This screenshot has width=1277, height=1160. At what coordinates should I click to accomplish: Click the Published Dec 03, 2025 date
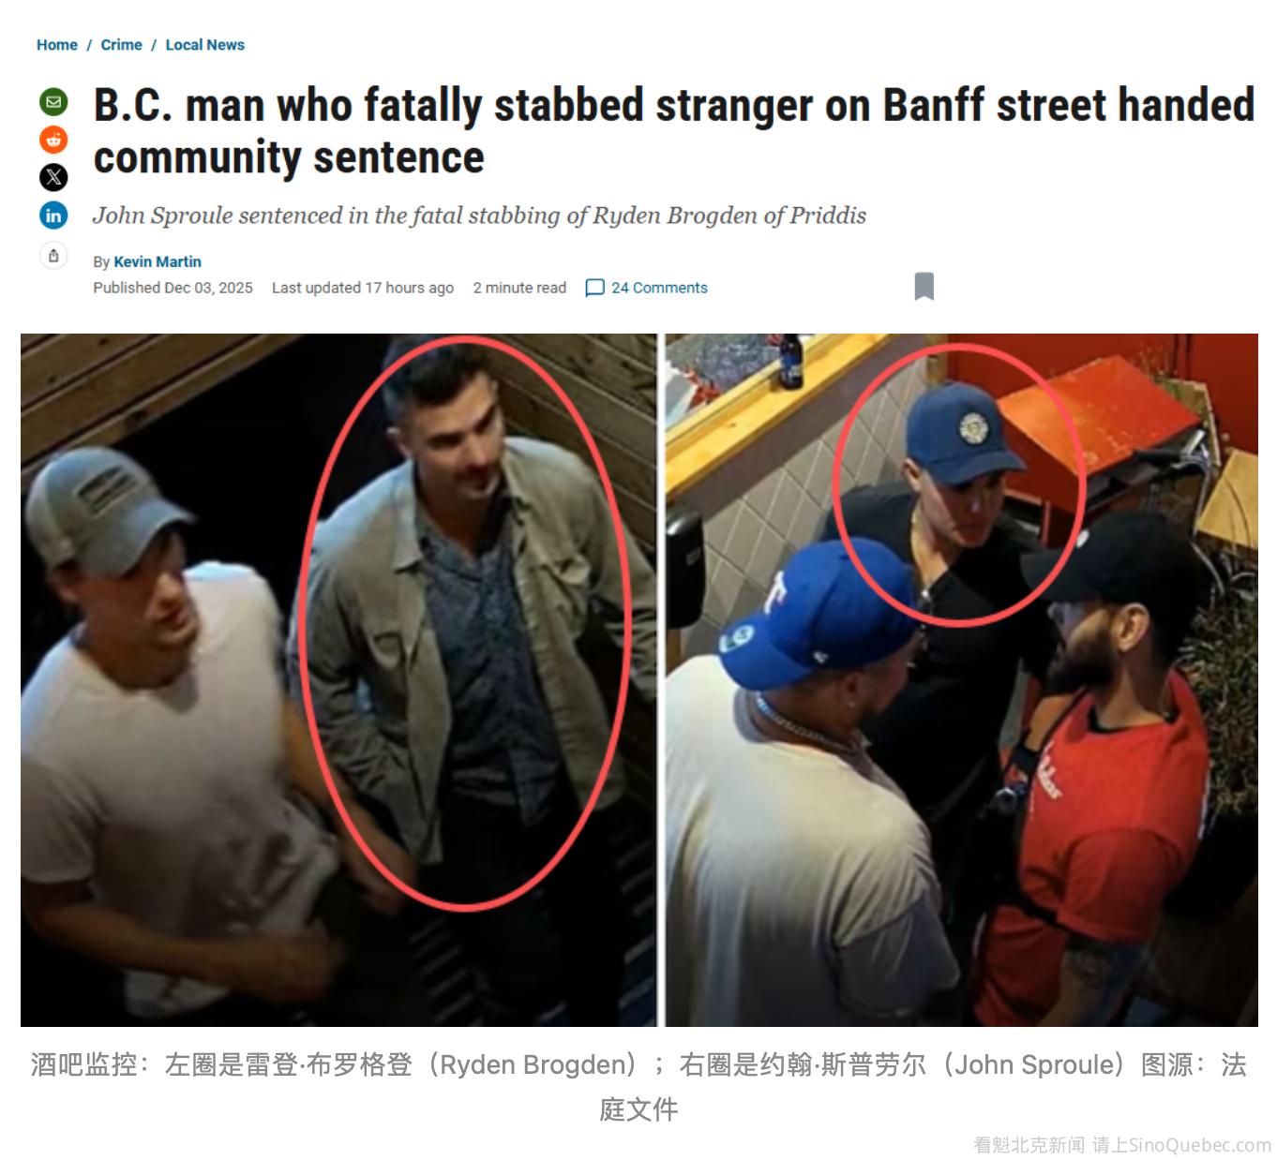[173, 288]
